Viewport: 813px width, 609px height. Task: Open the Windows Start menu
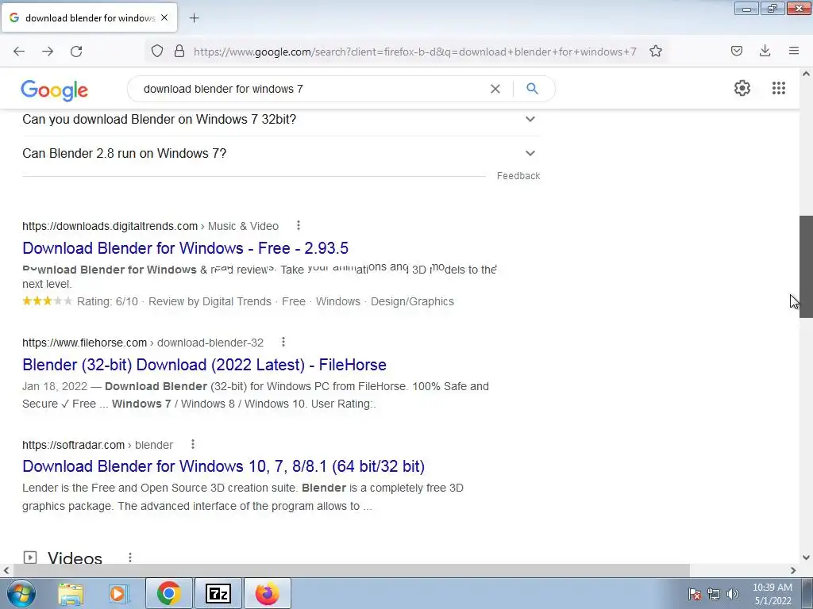pyautogui.click(x=21, y=593)
